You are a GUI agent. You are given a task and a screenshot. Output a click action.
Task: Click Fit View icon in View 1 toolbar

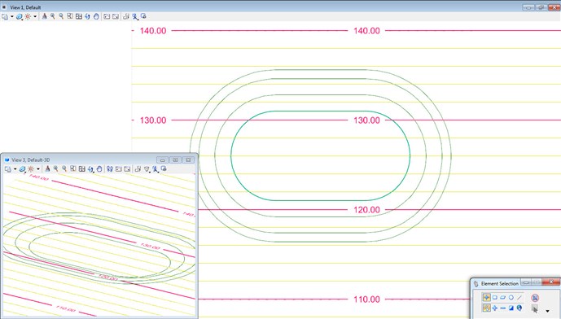point(79,16)
